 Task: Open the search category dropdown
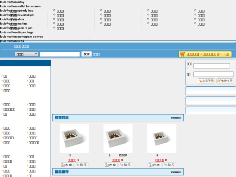click(26, 54)
